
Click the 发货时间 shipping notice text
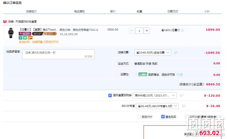click(39, 42)
